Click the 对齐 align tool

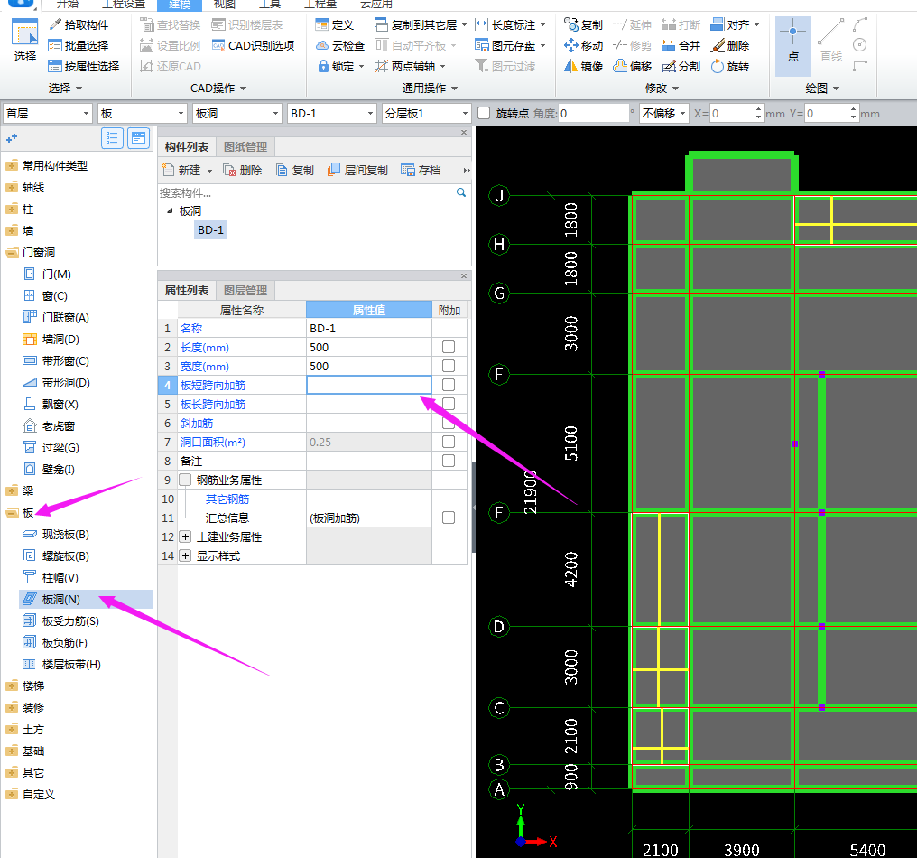(x=735, y=24)
